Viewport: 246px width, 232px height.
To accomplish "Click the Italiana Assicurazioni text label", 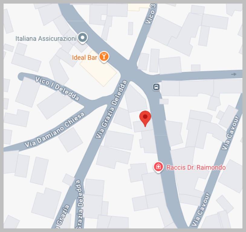I will click(46, 38).
